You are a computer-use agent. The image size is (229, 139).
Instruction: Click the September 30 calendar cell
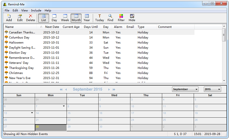pos(114,128)
